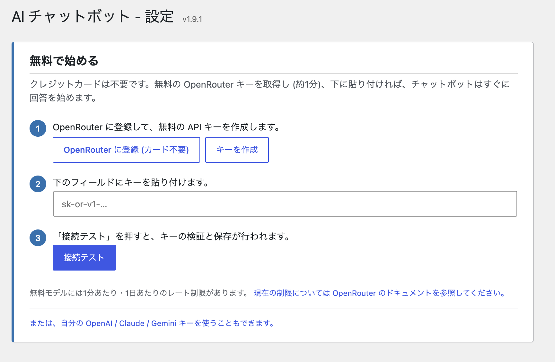Run the 接続テスト button
Viewport: 555px width, 362px height.
tap(84, 258)
